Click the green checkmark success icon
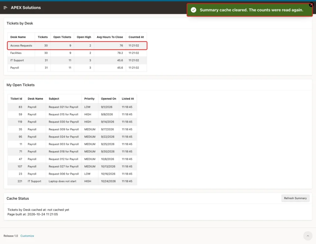The height and width of the screenshot is (244, 316). (193, 10)
